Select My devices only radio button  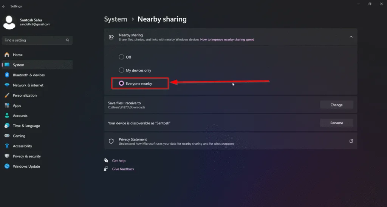pos(121,70)
